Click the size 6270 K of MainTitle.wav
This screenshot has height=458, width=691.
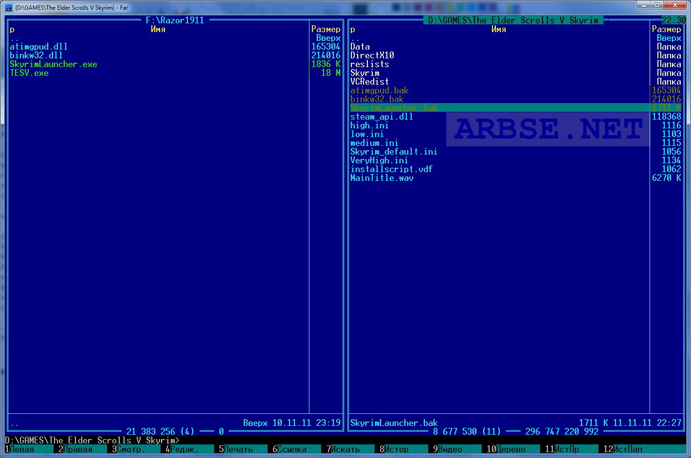[x=667, y=178]
